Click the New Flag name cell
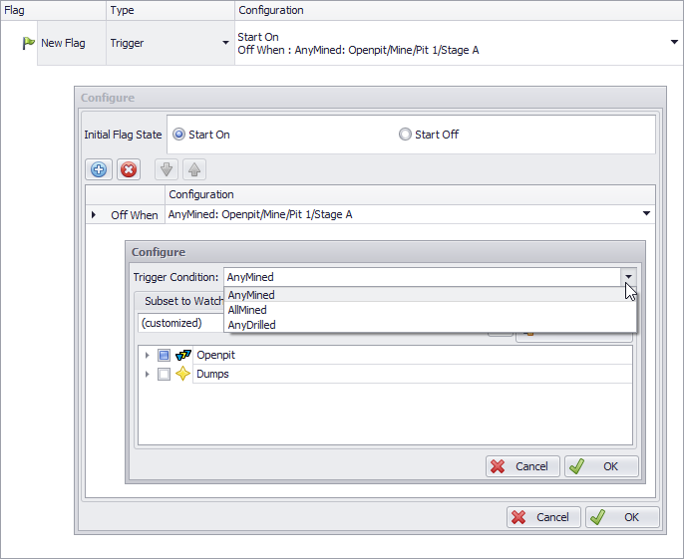The height and width of the screenshot is (559, 685). pos(72,43)
